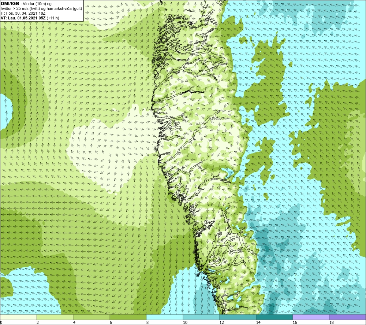Click the 'IT: Fös. 30. 04. 2021 18Z' line
This screenshot has height=325, width=366.
[23, 13]
